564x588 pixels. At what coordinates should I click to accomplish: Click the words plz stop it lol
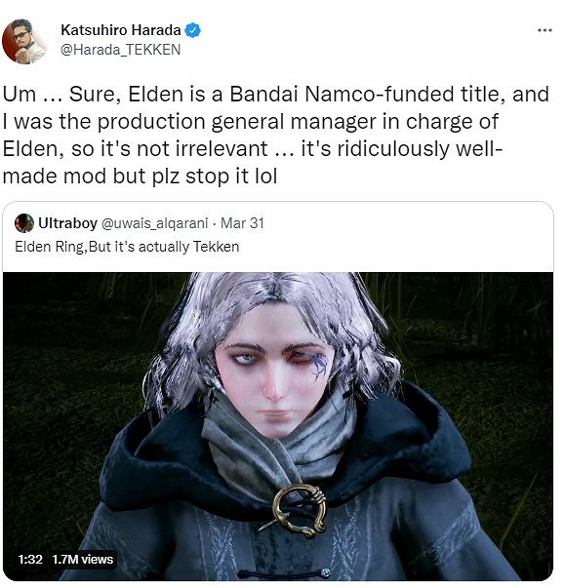tap(215, 176)
